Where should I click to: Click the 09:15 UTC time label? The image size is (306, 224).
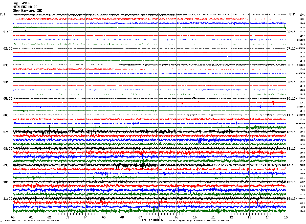[291, 82]
